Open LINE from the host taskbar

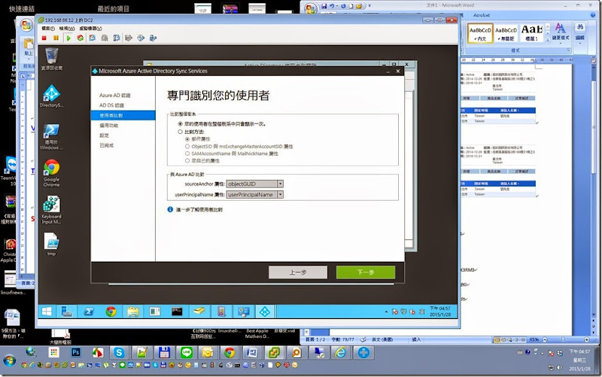(187, 352)
